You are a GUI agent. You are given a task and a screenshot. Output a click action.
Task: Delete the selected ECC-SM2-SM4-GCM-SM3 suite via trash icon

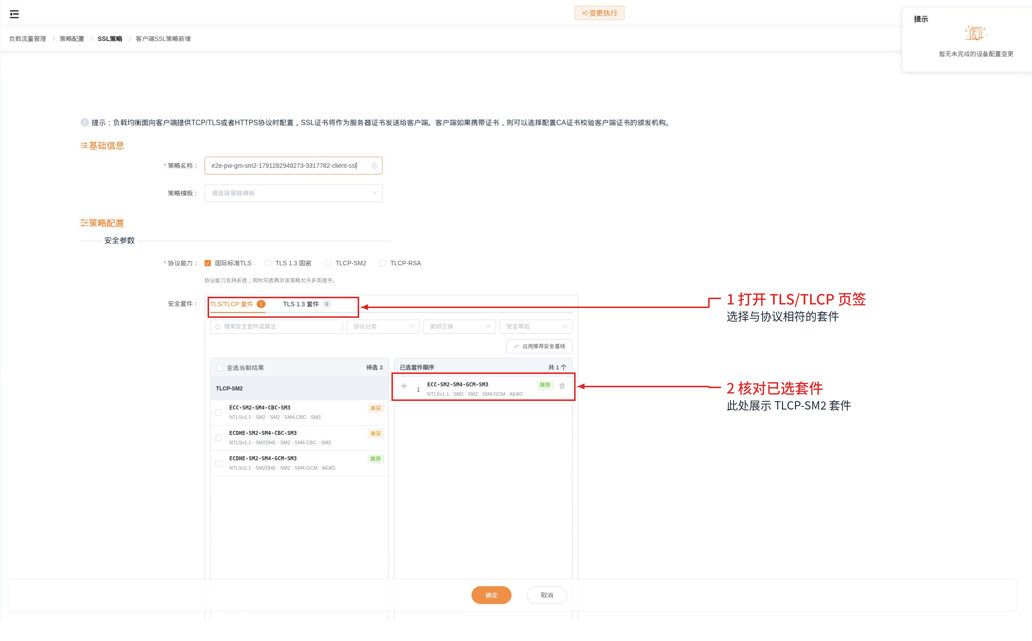click(562, 386)
